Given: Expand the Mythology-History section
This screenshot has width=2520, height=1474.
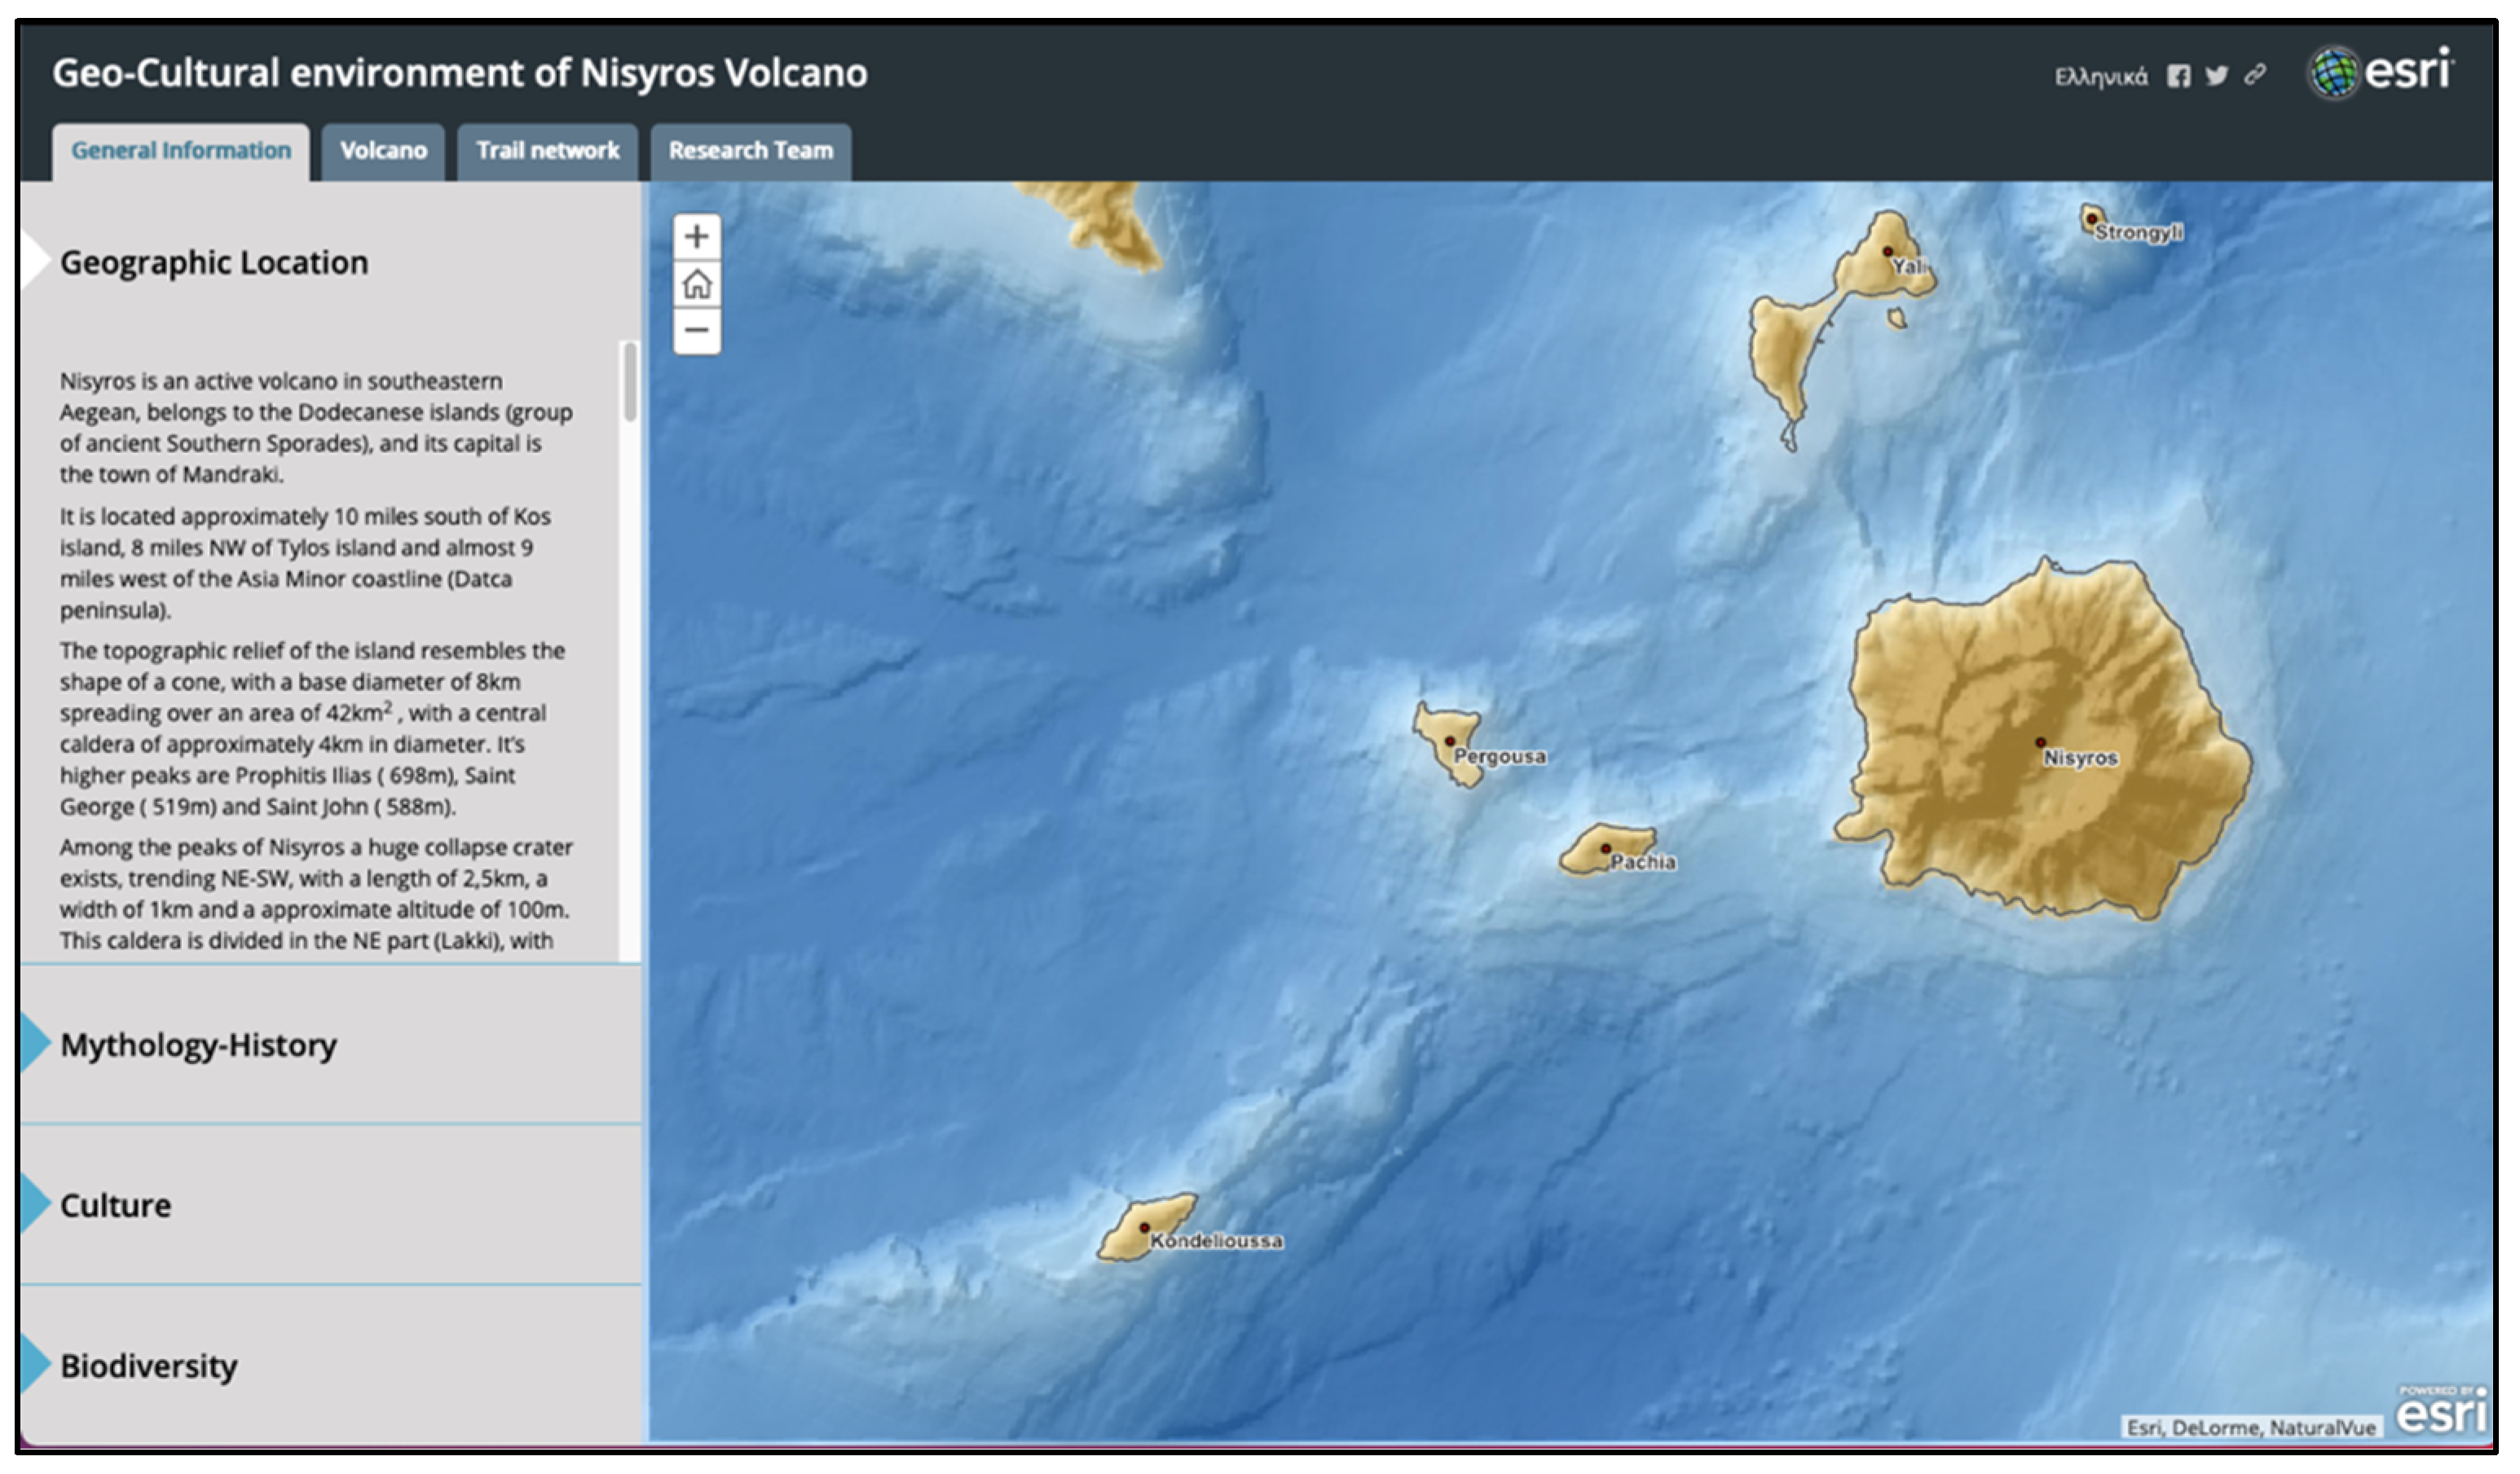Looking at the screenshot, I should coord(198,1045).
